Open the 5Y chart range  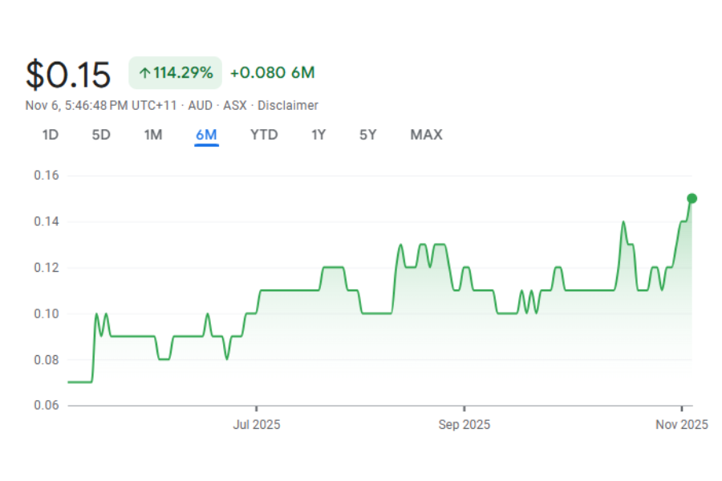click(x=367, y=135)
